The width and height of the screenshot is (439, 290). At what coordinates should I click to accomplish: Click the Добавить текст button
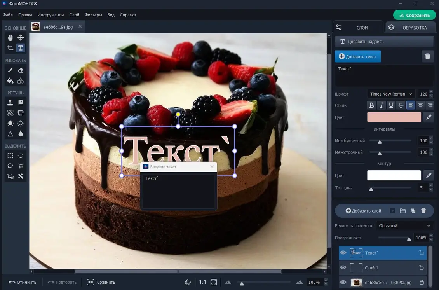(x=358, y=56)
